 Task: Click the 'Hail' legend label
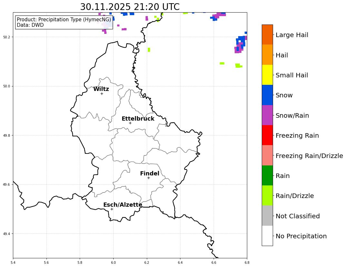tap(282, 55)
